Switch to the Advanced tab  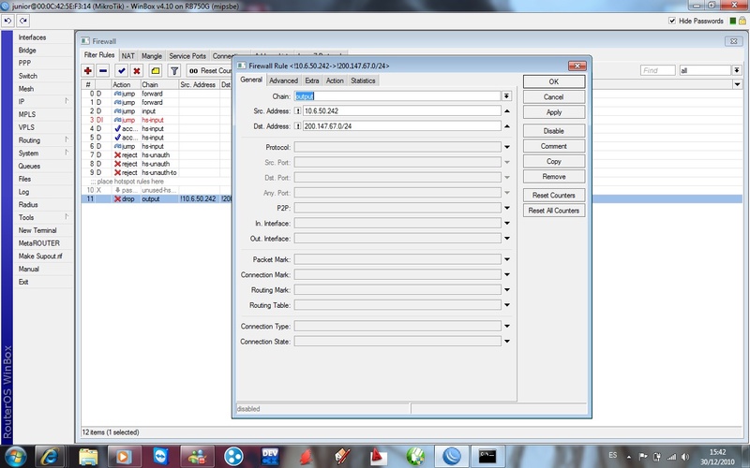pyautogui.click(x=284, y=80)
